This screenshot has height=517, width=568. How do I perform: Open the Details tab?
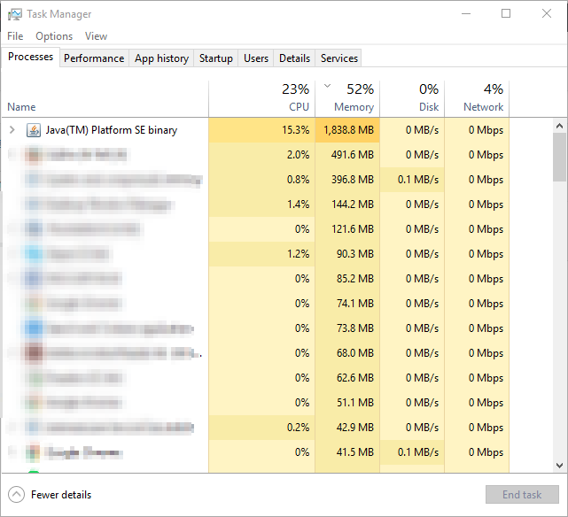tap(294, 58)
